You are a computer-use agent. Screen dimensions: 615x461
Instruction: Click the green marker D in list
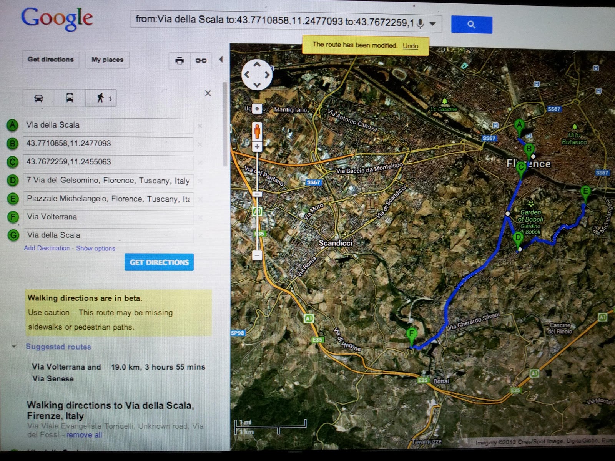coord(13,180)
